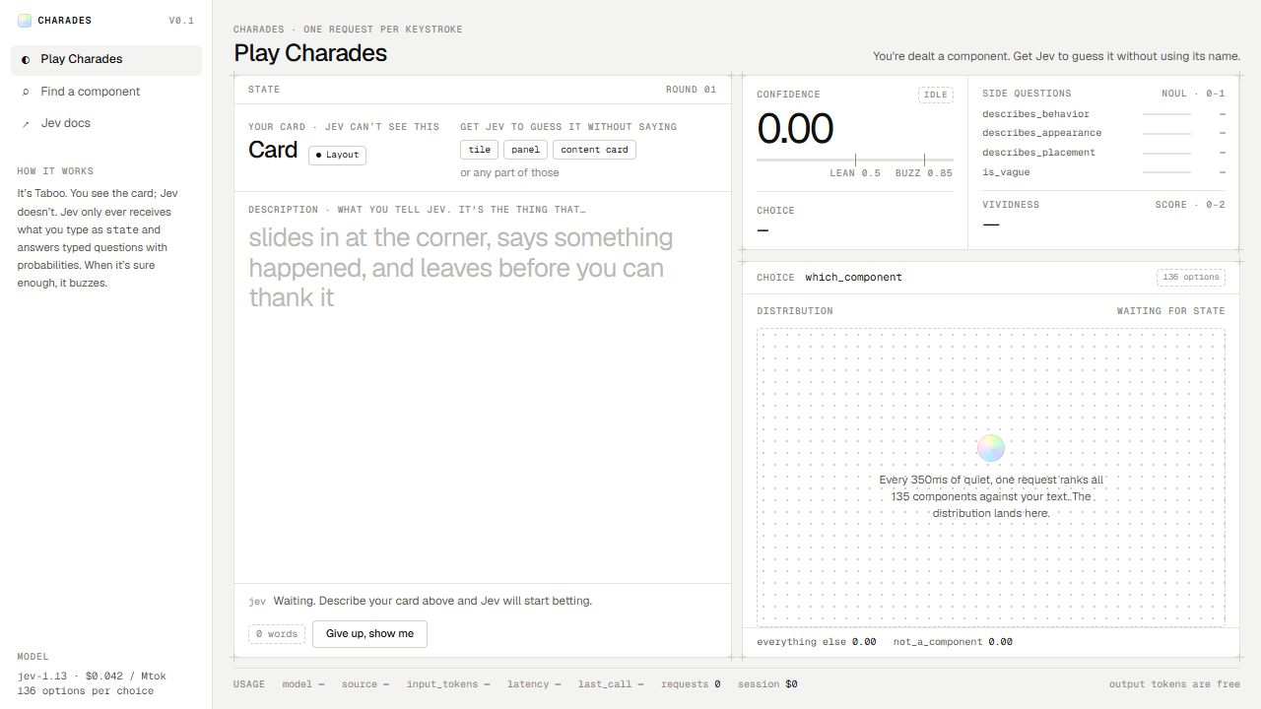This screenshot has width=1261, height=709.
Task: Click the "session $0" usage entry
Action: tap(767, 684)
